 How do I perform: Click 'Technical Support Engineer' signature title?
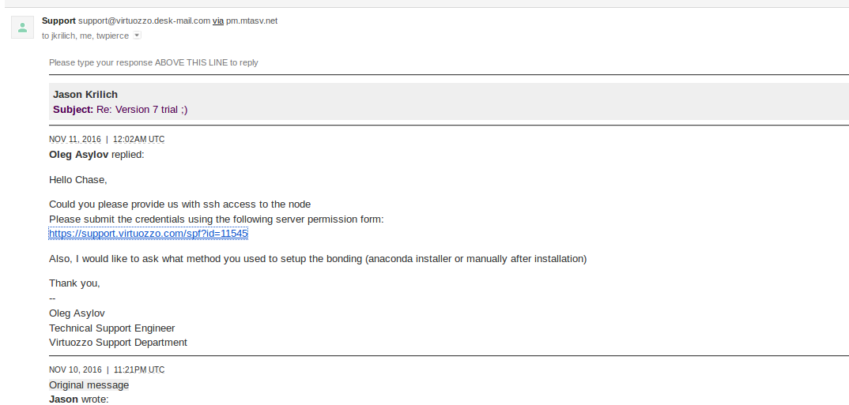(111, 328)
